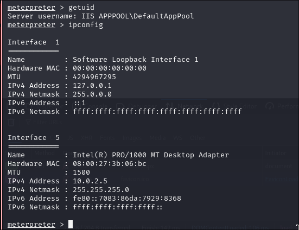The height and width of the screenshot is (230, 299).
Task: Click the Performance gauge icon
Action: (270, 106)
